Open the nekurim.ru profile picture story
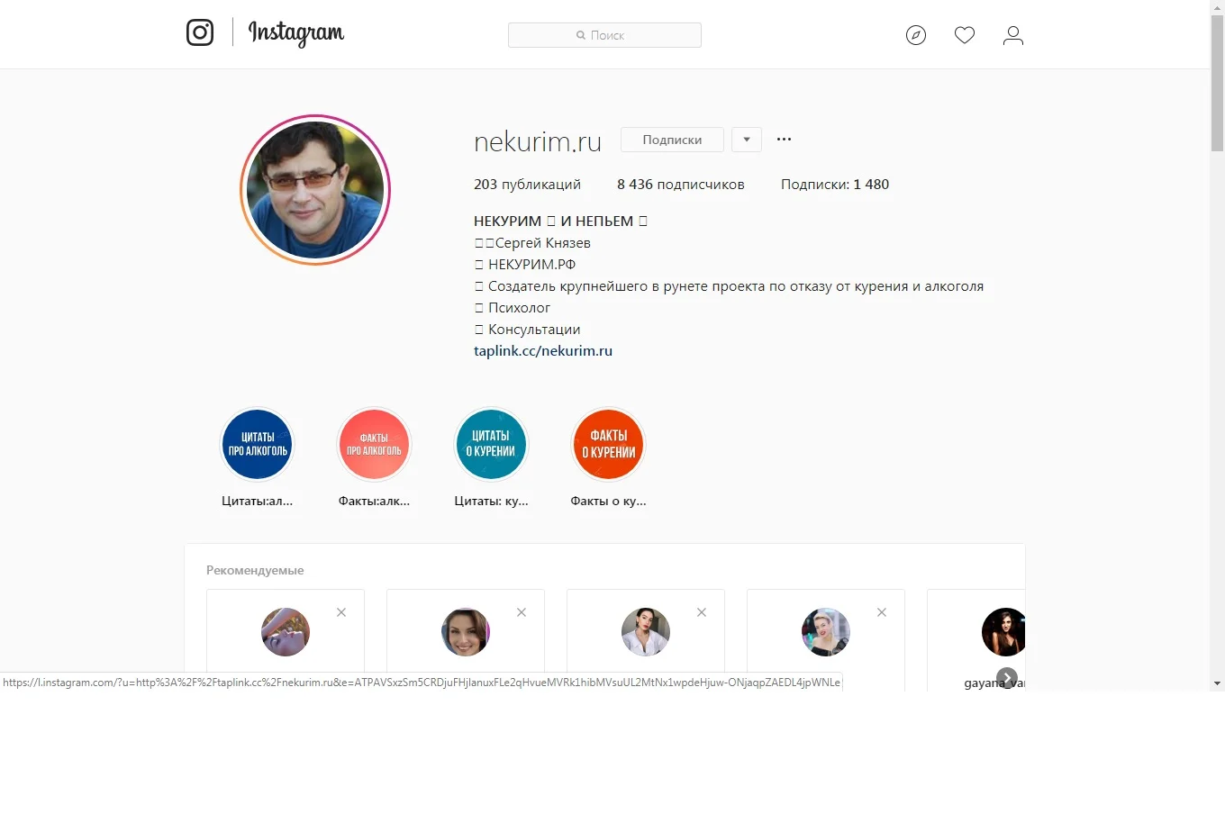1225x832 pixels. [315, 190]
